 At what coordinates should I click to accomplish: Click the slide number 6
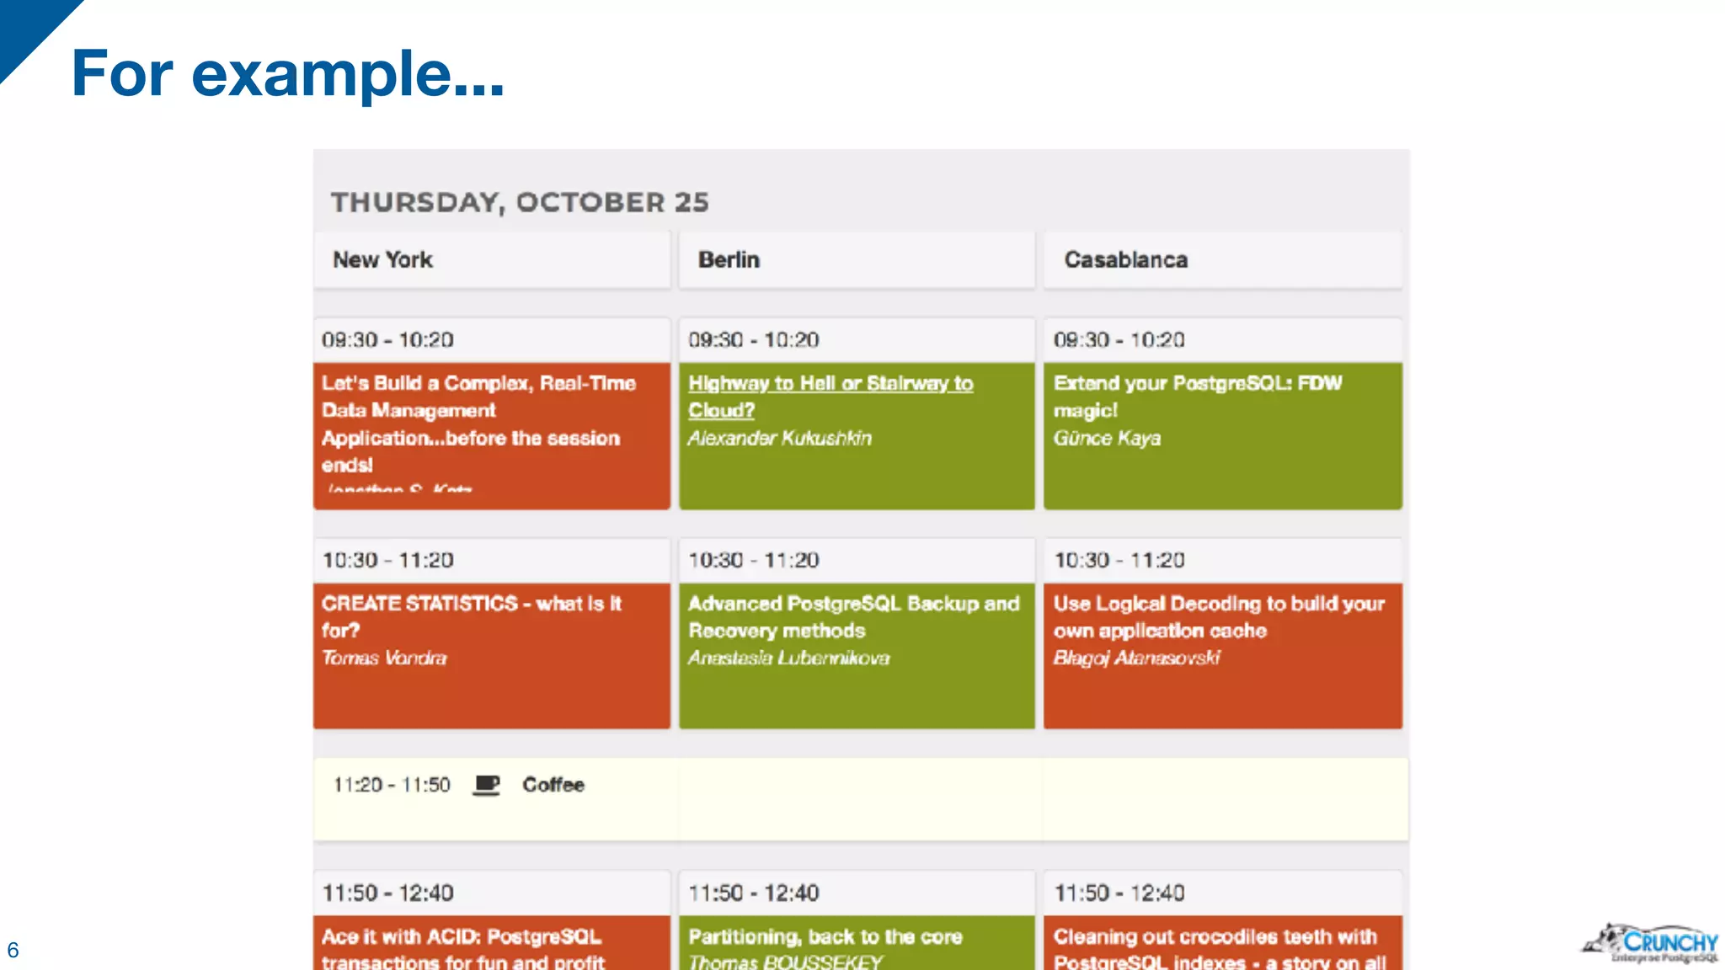pos(13,951)
